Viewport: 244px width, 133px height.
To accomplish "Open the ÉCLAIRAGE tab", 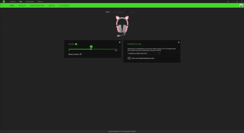I will coord(64,5).
